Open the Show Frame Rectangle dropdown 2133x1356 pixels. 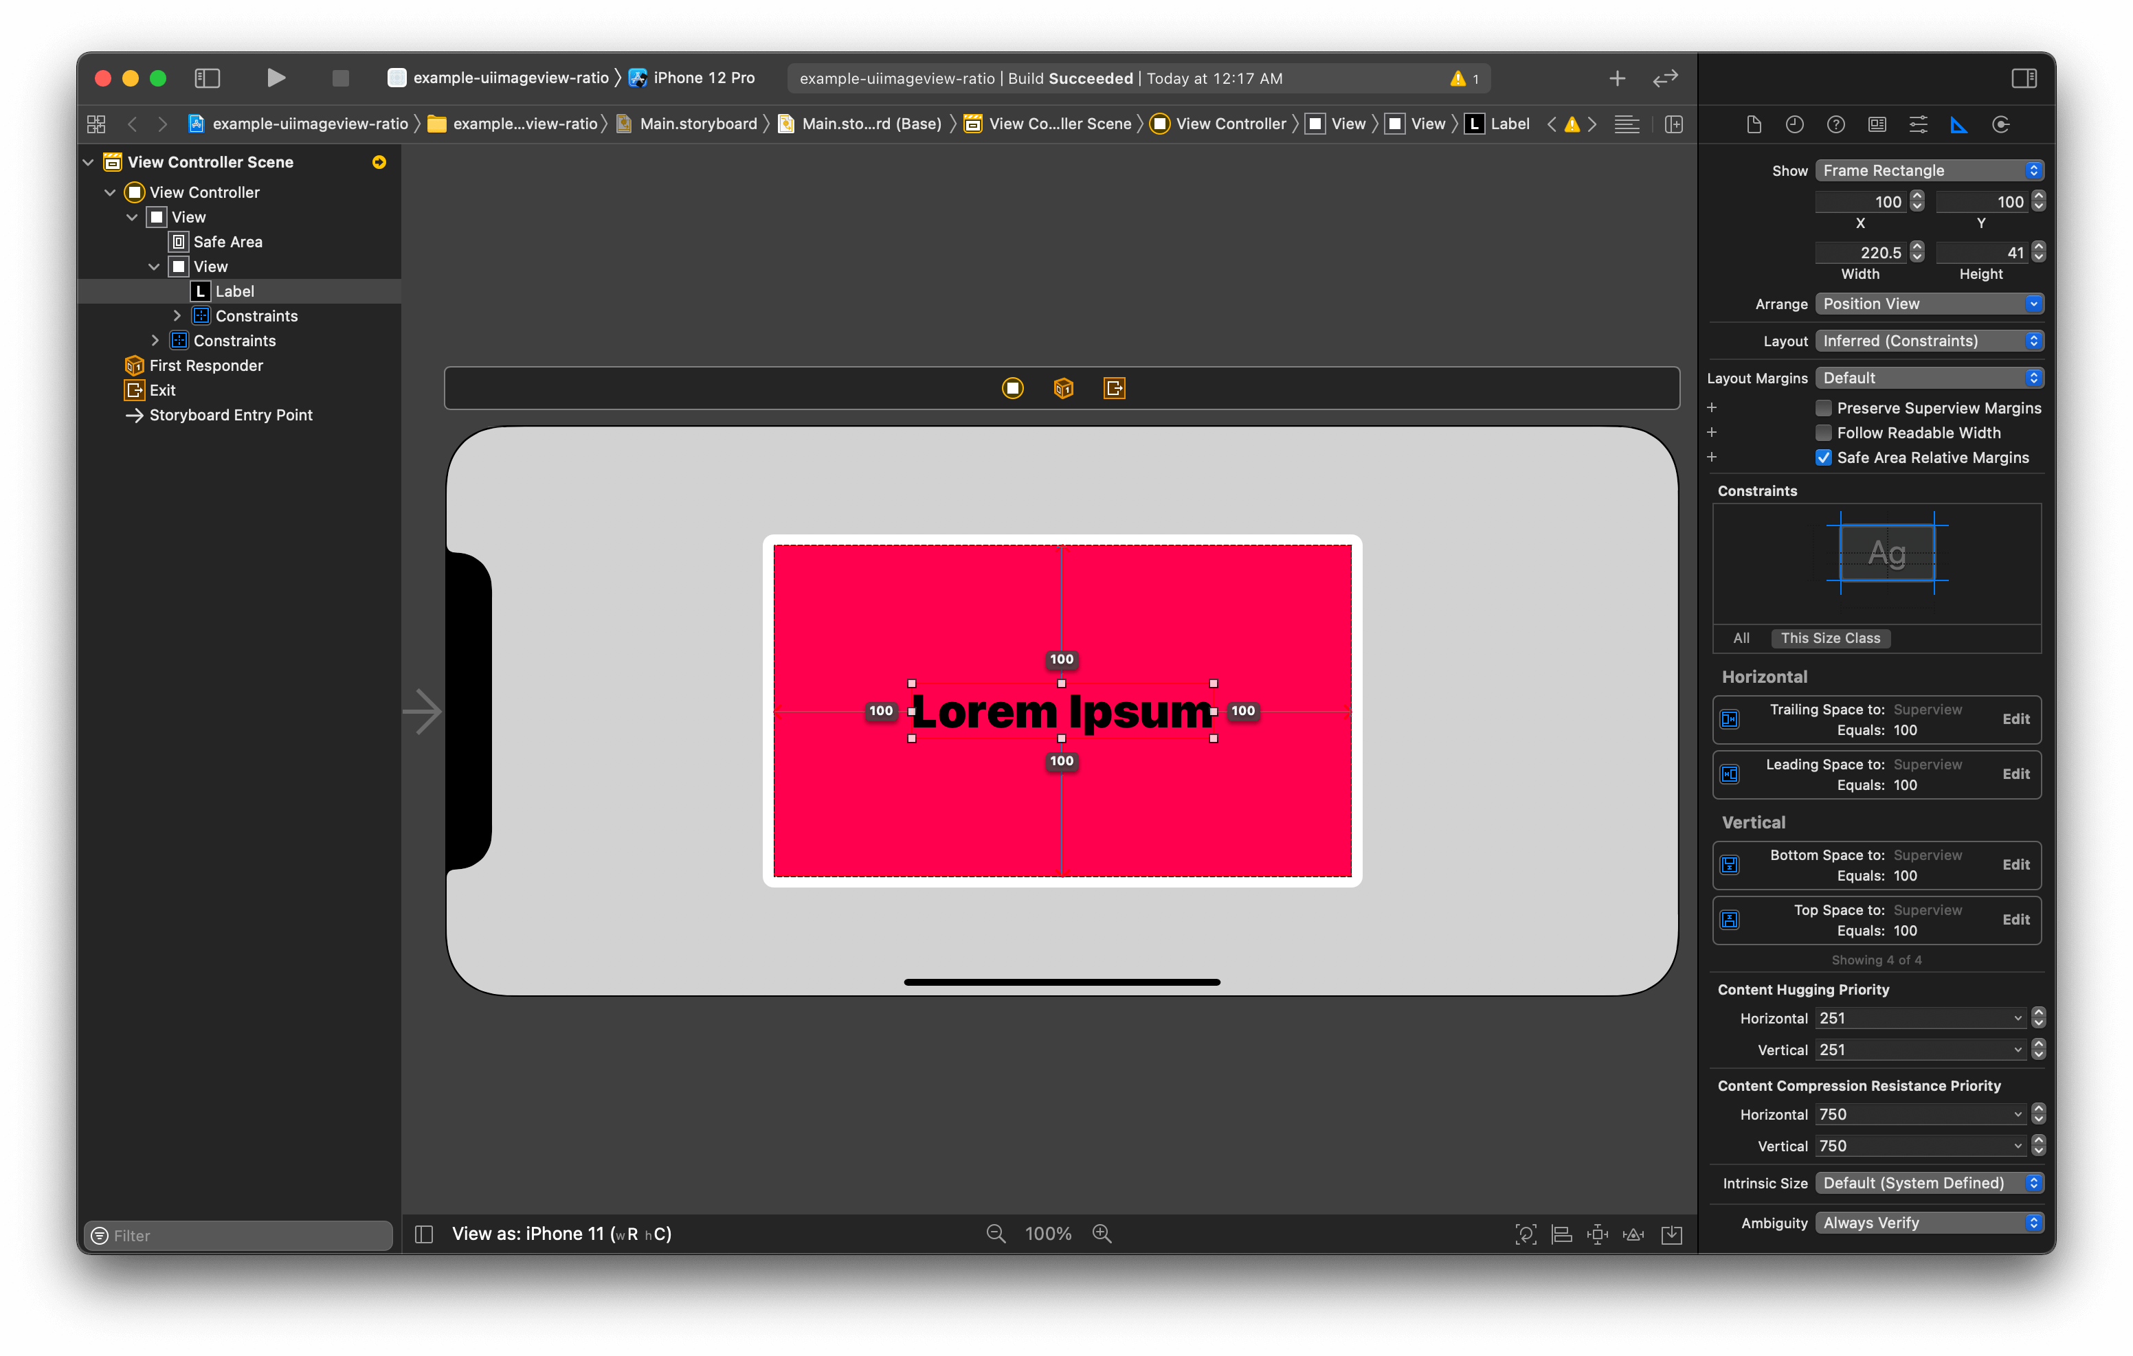[1928, 170]
